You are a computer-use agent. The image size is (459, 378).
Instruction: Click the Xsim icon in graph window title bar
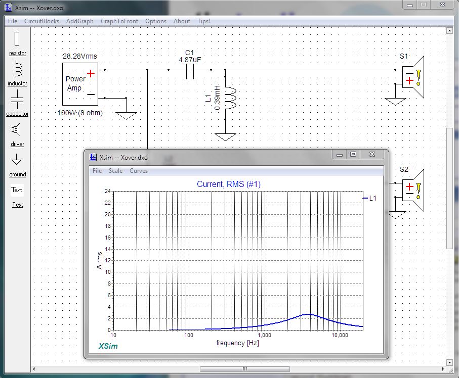pyautogui.click(x=93, y=157)
